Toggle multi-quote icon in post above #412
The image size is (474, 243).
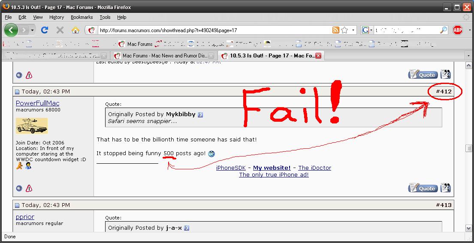446,75
